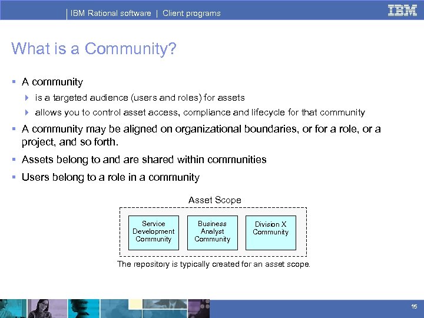Select the bullet 'A community'
This screenshot has height=318, width=424.
[x=52, y=82]
